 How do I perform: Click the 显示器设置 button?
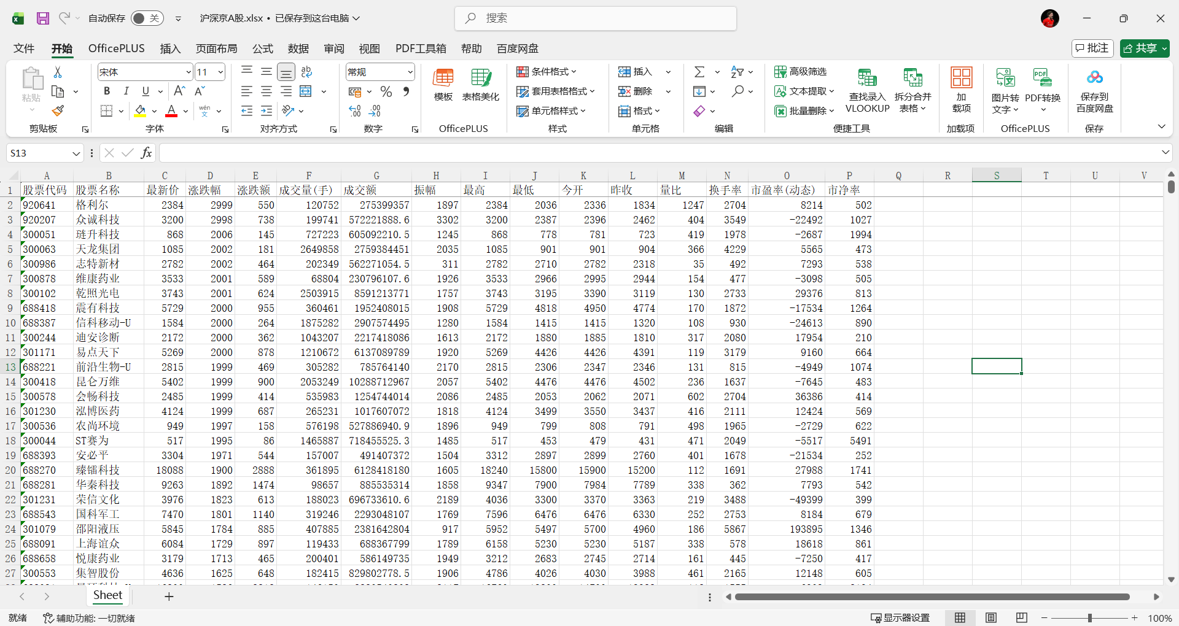900,618
